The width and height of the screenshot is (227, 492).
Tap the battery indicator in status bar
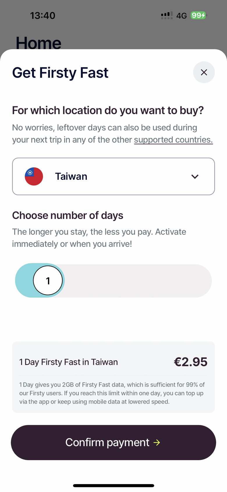pos(198,15)
